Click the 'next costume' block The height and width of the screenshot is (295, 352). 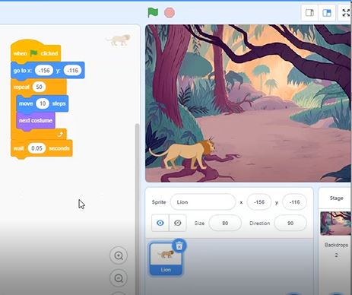click(36, 121)
